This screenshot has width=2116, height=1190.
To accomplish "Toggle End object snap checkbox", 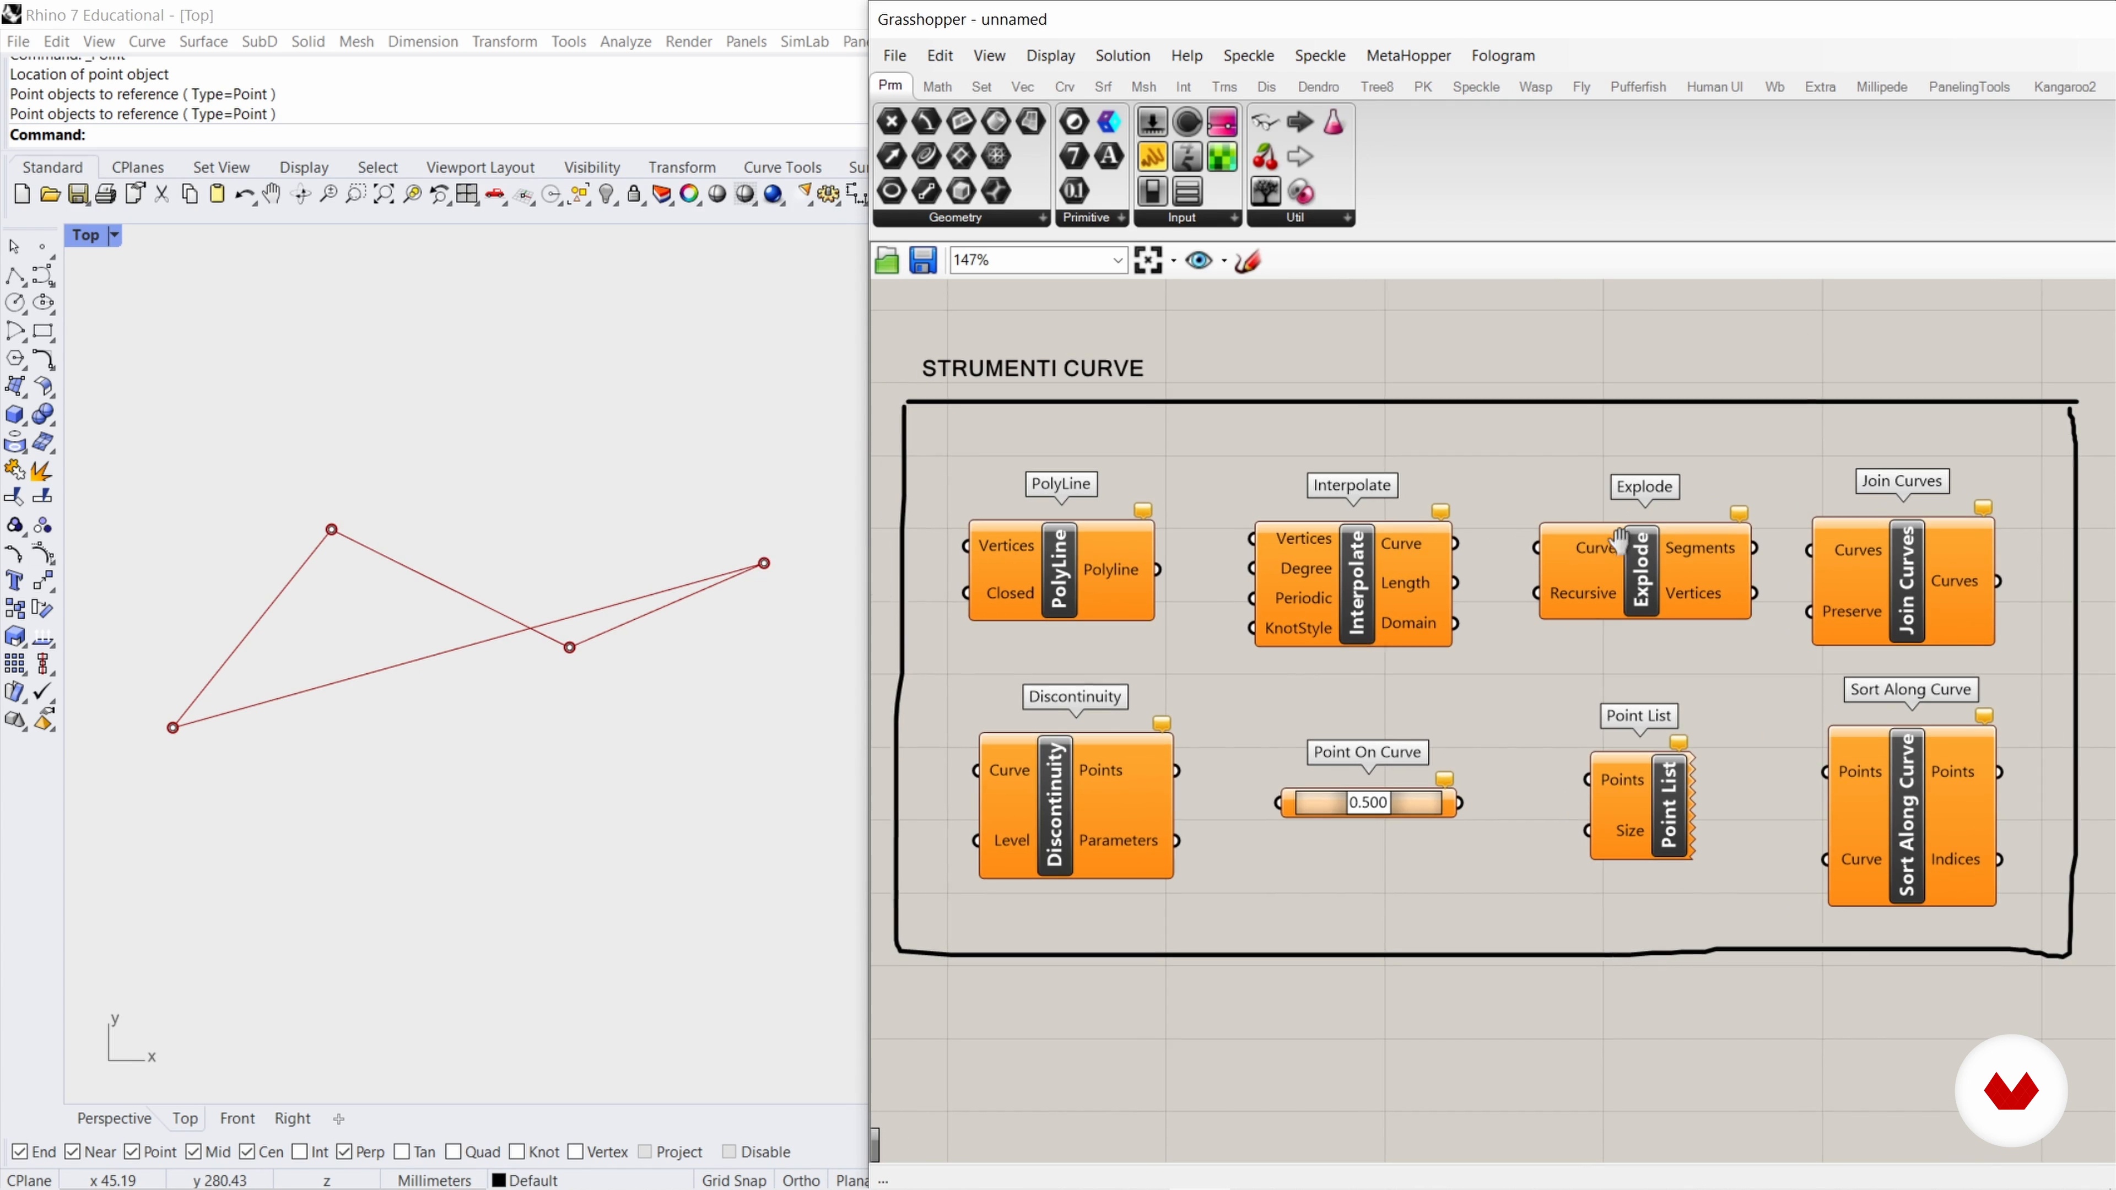I will pos(20,1151).
